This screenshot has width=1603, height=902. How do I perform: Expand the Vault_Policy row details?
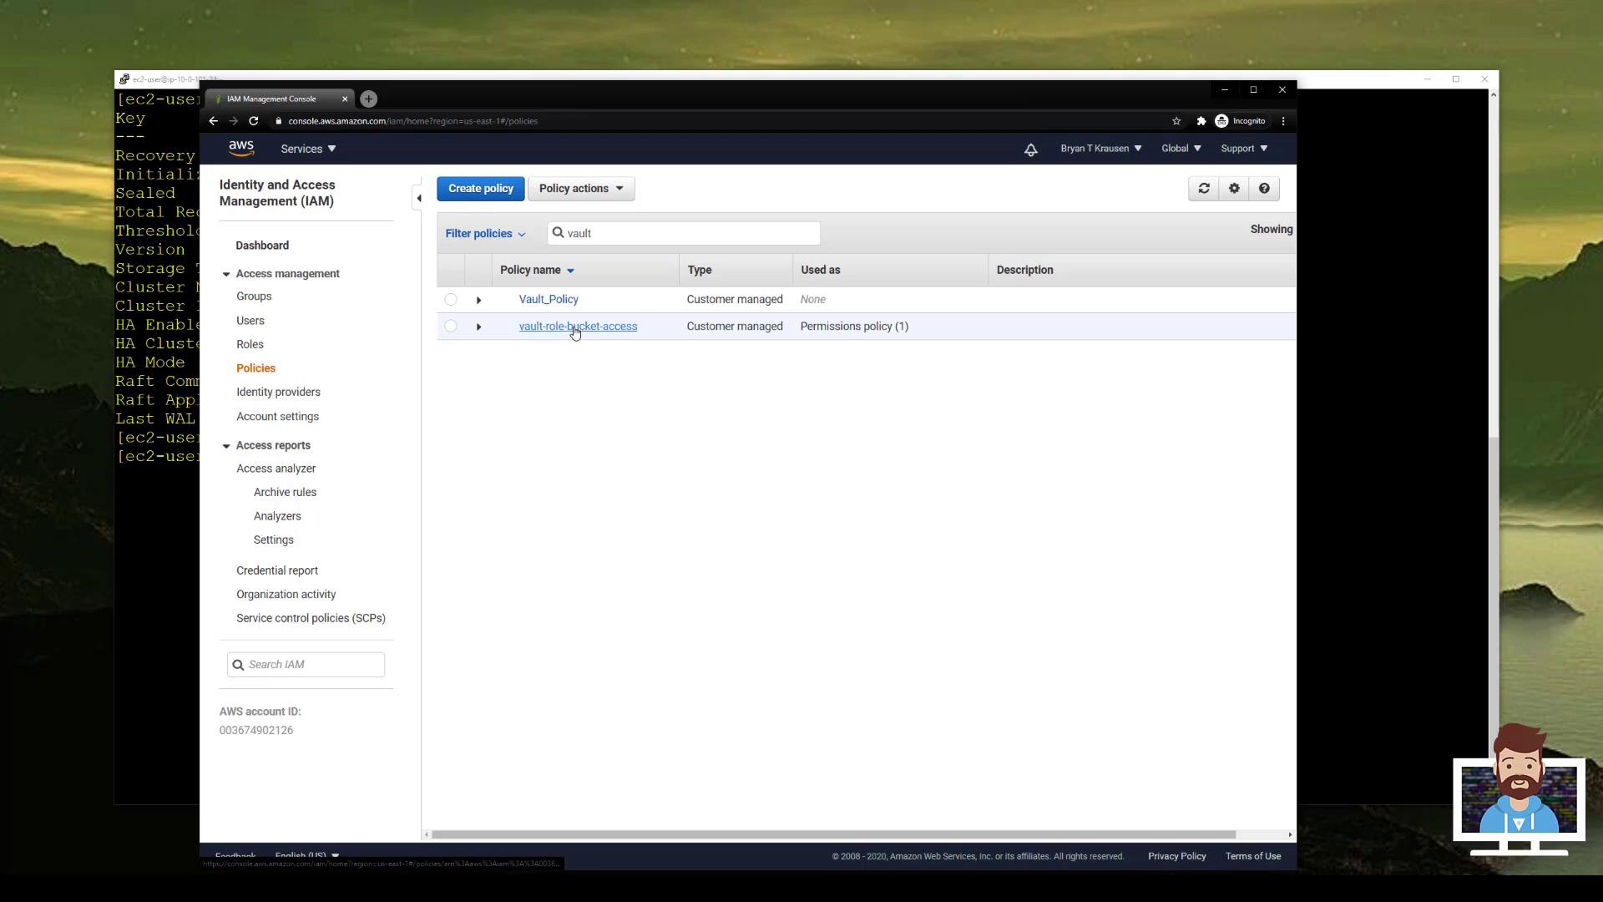coord(478,300)
